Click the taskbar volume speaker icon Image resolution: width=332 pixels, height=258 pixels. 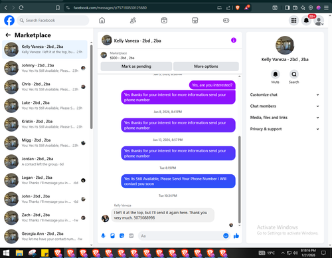click(295, 253)
